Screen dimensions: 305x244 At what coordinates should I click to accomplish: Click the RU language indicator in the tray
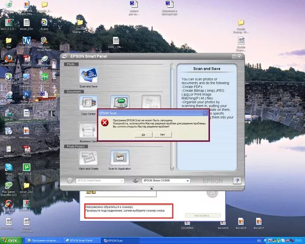pos(259,241)
